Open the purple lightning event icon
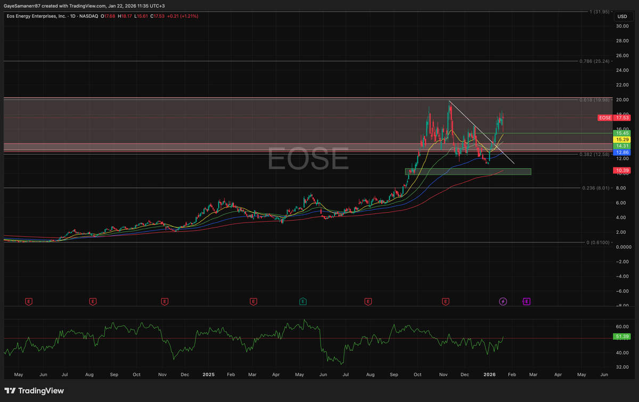The width and height of the screenshot is (639, 402). click(x=503, y=301)
